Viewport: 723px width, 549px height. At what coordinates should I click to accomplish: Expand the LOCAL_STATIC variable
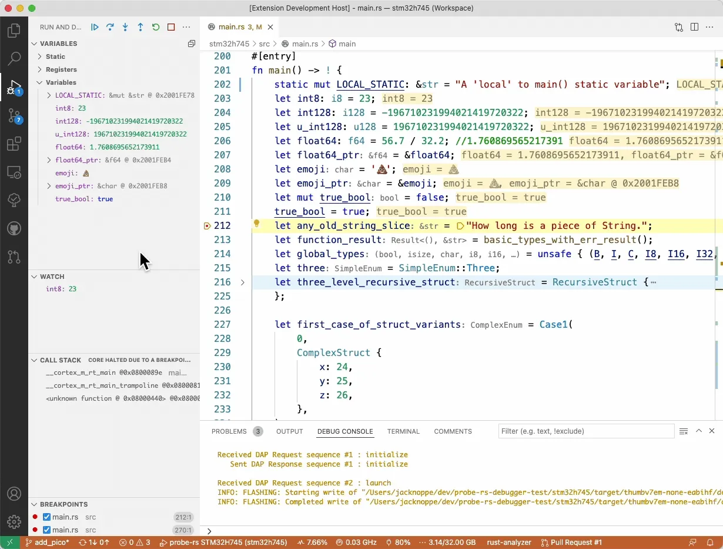coord(49,95)
